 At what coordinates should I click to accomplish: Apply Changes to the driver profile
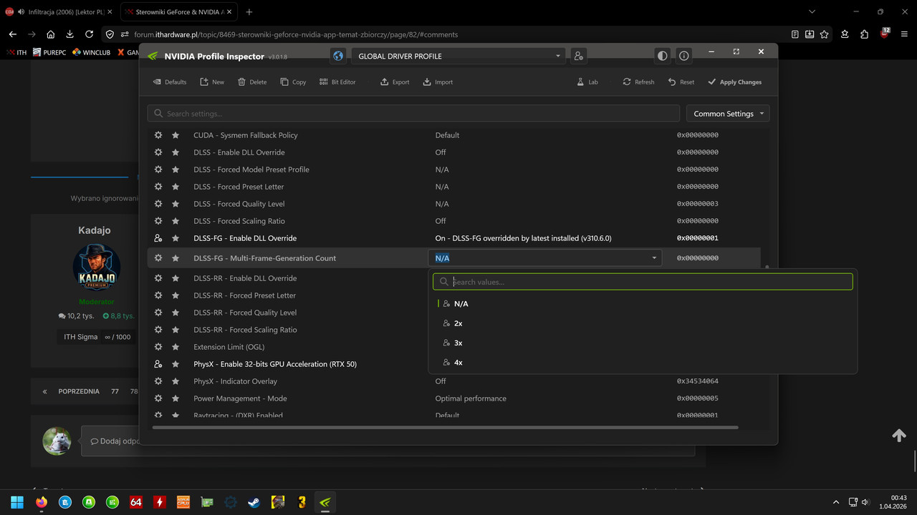(x=734, y=82)
